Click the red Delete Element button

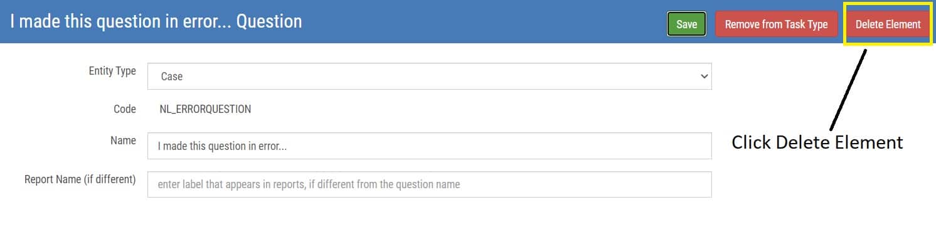pos(888,24)
